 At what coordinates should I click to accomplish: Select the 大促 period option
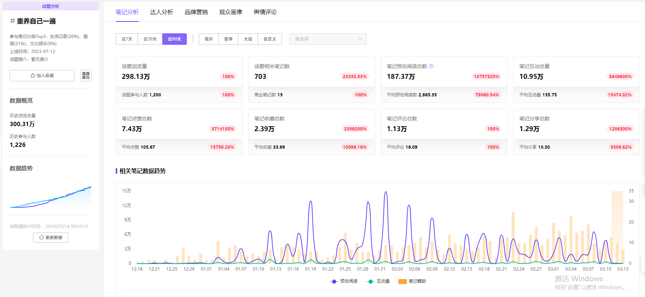(248, 39)
